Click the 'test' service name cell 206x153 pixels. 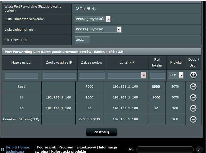tap(22, 86)
